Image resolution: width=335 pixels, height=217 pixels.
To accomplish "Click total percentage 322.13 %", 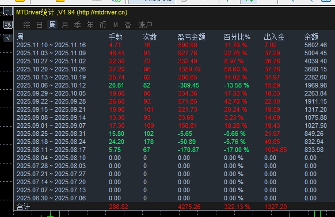I will [237, 207].
